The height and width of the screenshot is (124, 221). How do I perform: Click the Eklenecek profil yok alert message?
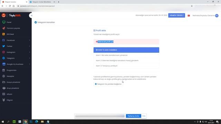click(126, 42)
